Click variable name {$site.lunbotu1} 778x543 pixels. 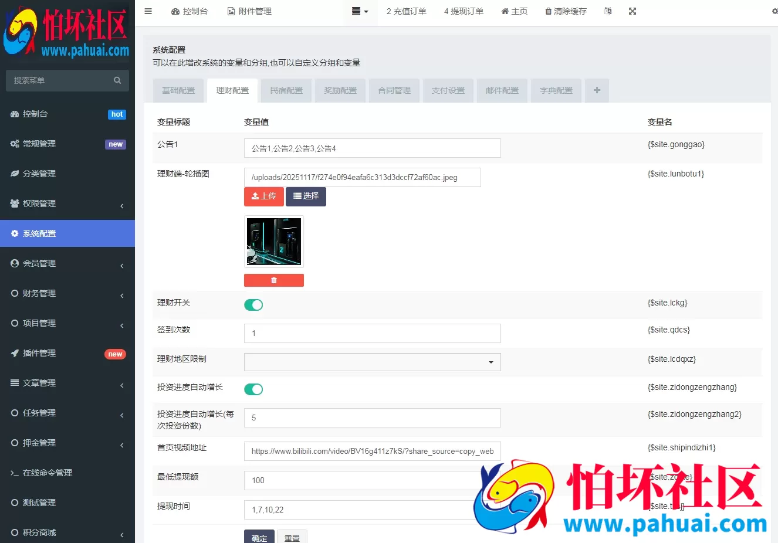click(676, 174)
